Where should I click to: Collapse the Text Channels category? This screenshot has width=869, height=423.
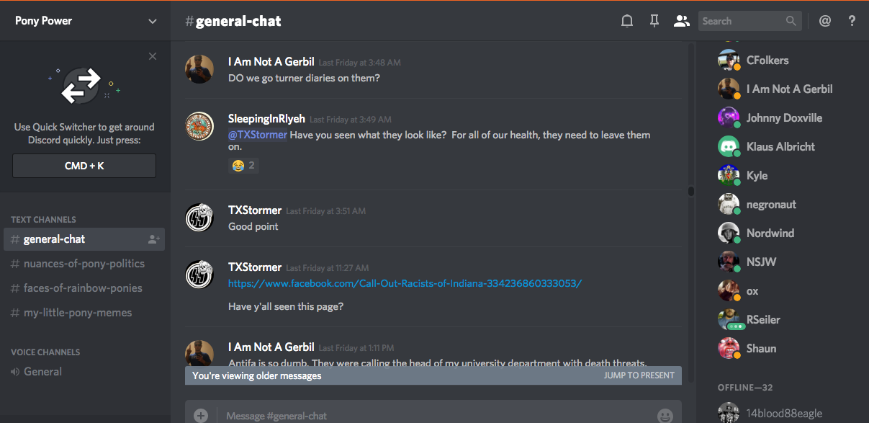coord(43,219)
